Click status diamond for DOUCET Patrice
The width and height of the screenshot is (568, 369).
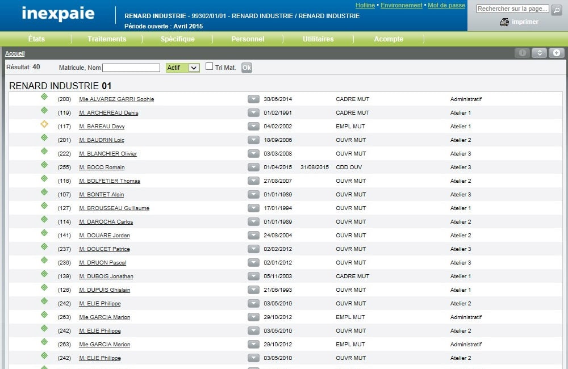[44, 247]
